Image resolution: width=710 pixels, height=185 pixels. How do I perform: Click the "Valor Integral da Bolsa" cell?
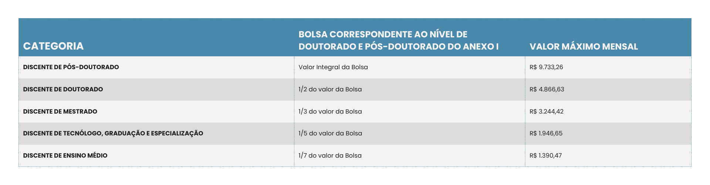point(333,67)
